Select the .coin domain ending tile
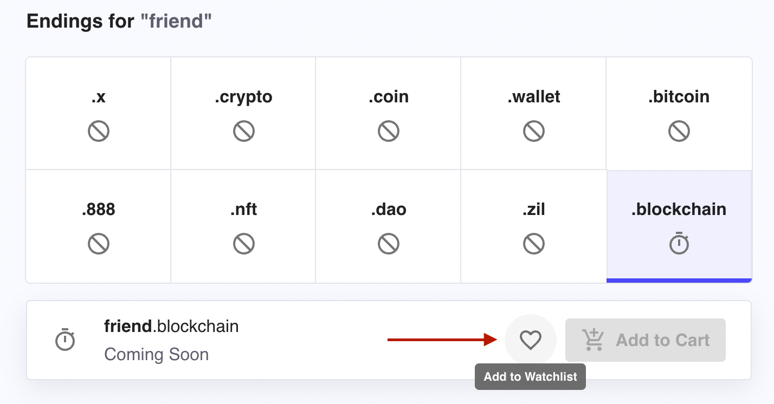Screen dimensions: 774x404 [388, 113]
